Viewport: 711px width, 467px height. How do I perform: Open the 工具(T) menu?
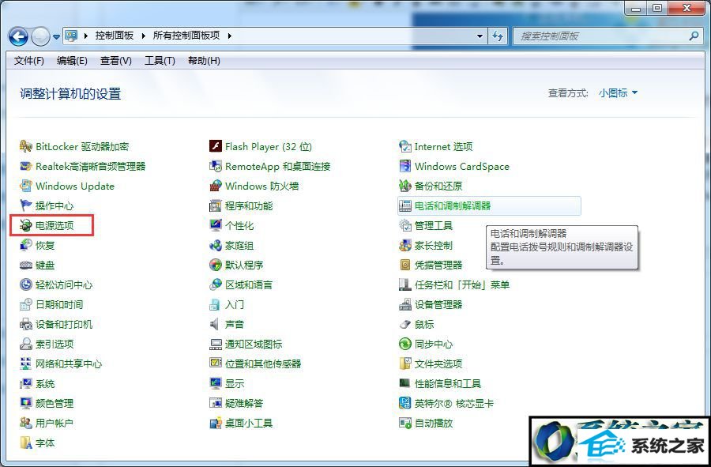coord(160,61)
